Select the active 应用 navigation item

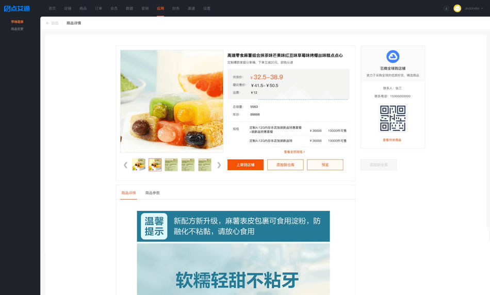coord(160,8)
